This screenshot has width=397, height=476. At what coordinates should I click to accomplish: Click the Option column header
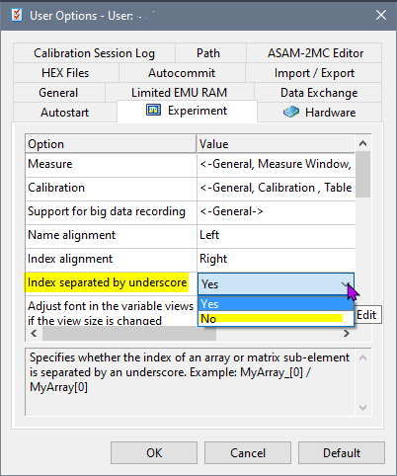click(111, 144)
